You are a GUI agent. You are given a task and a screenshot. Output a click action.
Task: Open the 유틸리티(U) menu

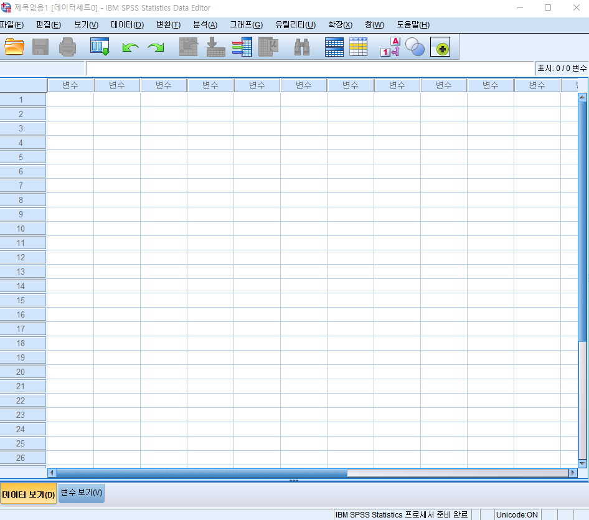click(x=295, y=25)
